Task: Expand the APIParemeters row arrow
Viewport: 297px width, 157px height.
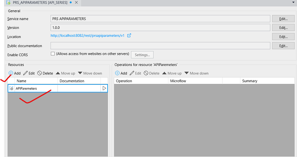Action: coord(104,88)
